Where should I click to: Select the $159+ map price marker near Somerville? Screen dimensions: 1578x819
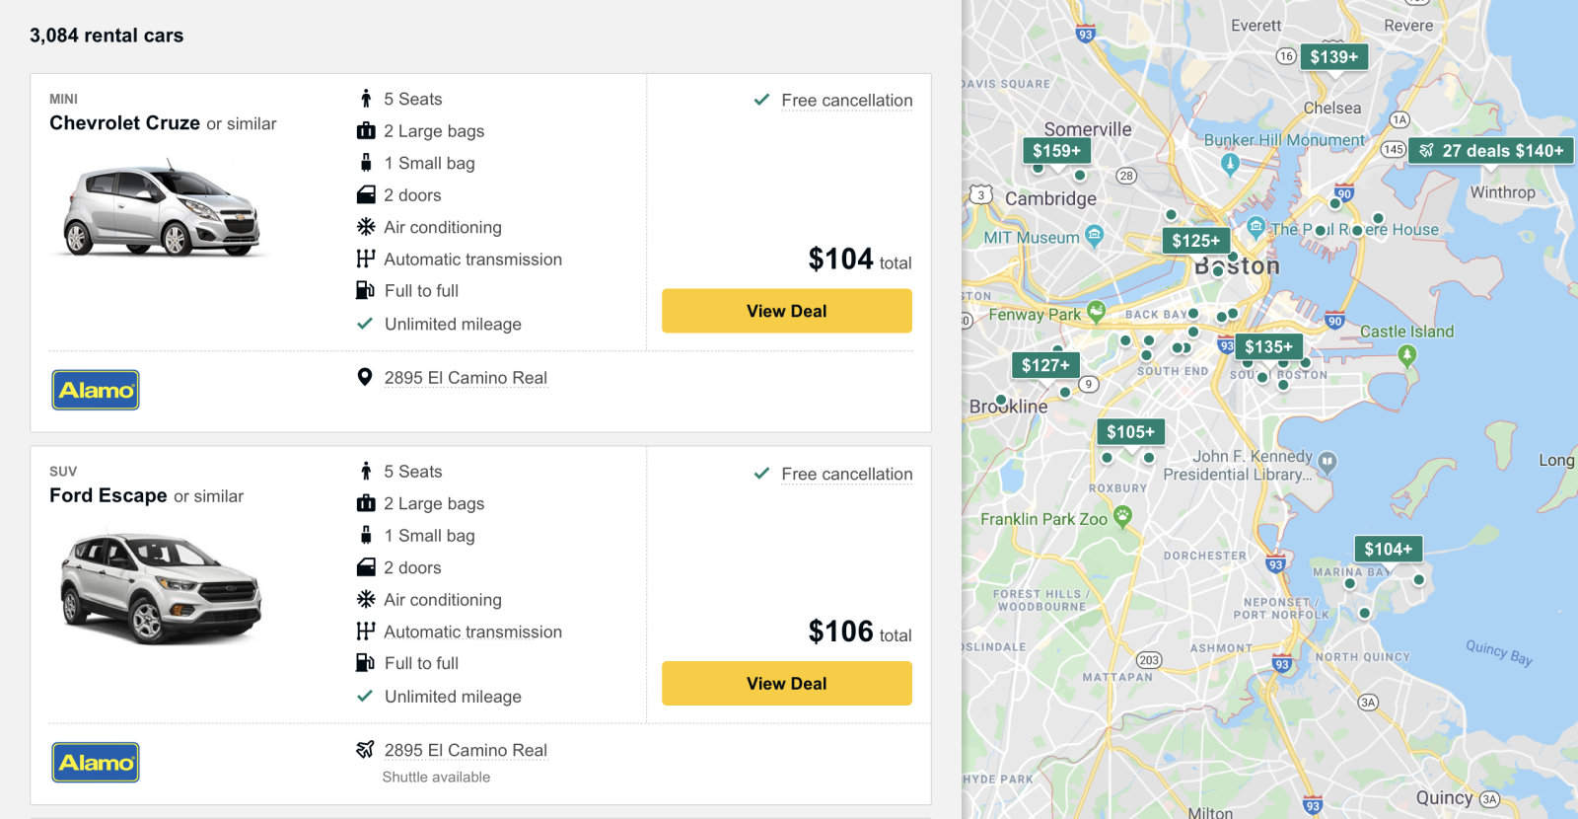pyautogui.click(x=1056, y=151)
